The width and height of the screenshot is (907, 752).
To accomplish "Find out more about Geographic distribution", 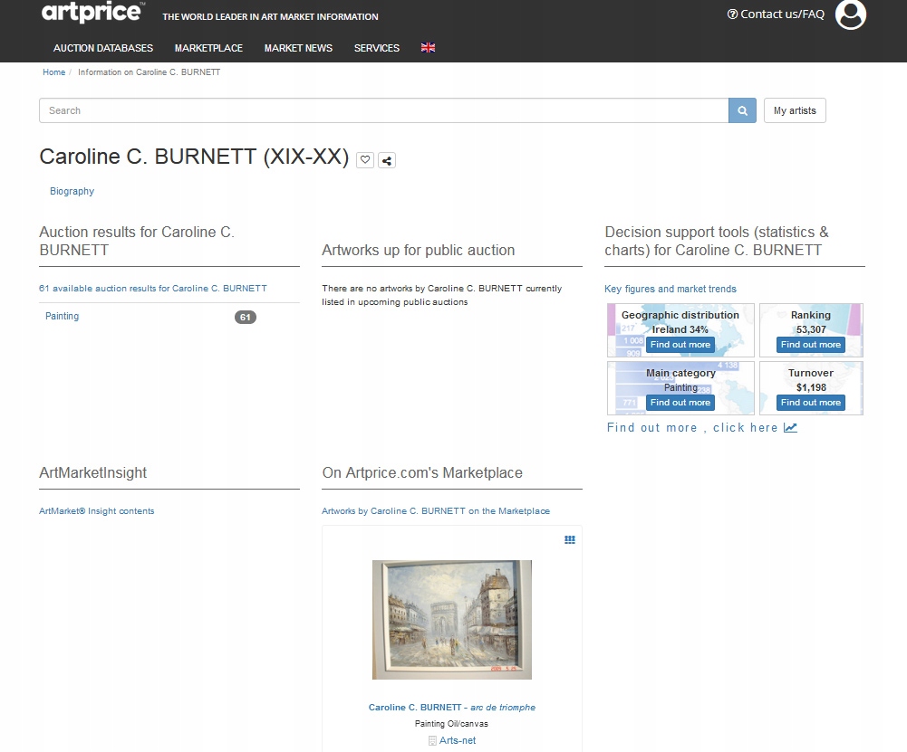I will 680,345.
